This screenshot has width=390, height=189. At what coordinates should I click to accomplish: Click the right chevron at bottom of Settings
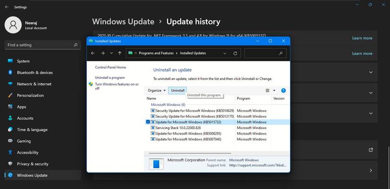[x=371, y=171]
